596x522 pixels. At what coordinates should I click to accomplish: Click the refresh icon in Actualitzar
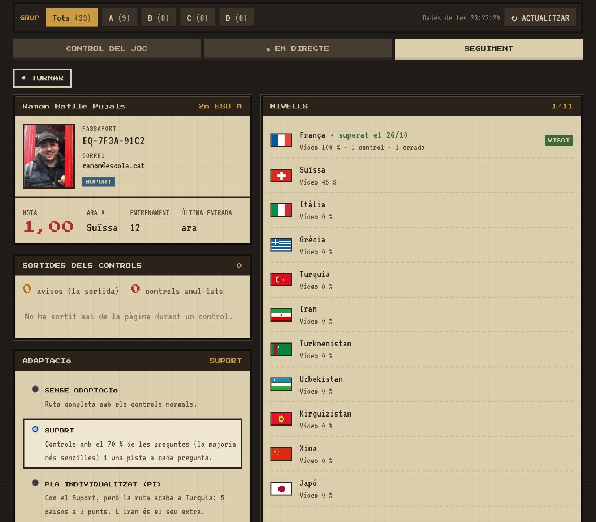point(514,18)
